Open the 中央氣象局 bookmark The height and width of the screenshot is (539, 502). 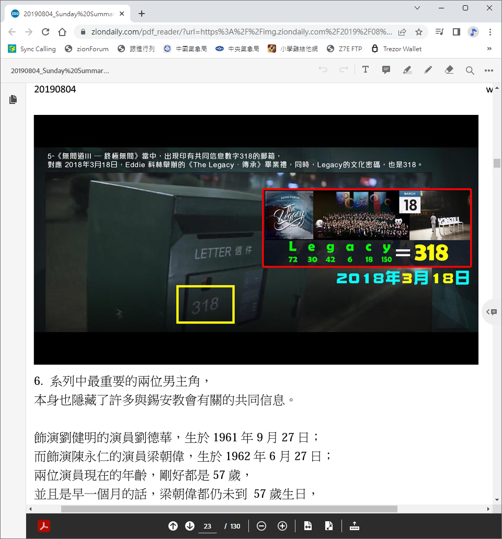pos(237,49)
